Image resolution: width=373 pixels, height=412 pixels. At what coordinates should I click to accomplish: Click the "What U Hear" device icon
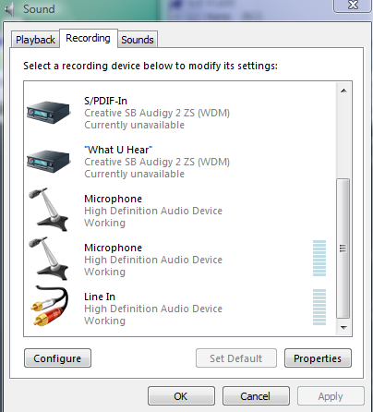coord(49,161)
